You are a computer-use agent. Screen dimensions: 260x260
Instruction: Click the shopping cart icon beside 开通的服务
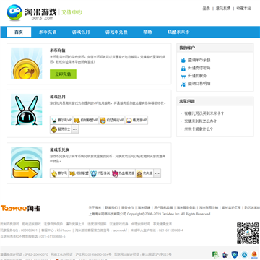183,77
